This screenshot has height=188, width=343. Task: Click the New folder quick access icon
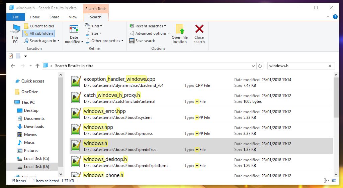(18, 56)
